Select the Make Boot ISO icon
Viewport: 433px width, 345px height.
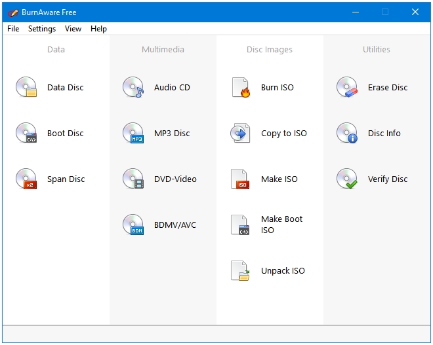pyautogui.click(x=240, y=225)
